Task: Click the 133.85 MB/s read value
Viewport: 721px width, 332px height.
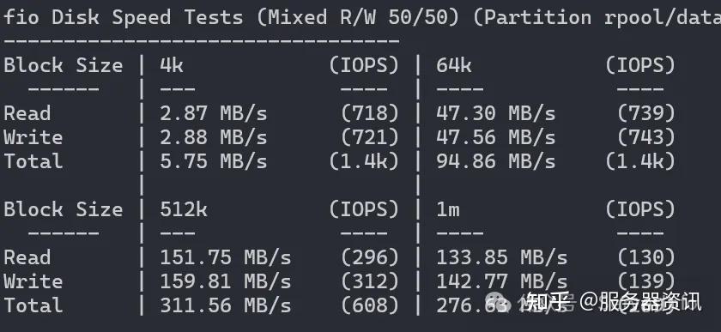Action: point(501,257)
